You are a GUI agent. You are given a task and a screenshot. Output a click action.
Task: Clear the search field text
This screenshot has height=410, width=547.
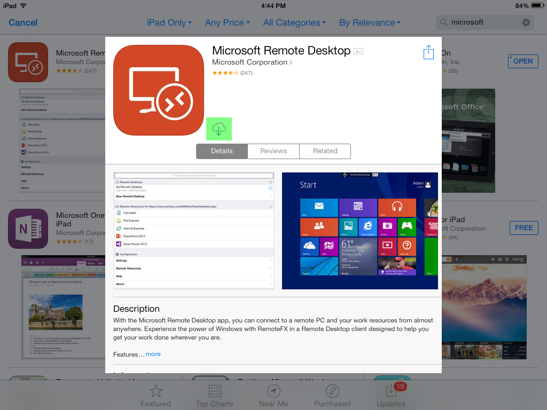526,22
